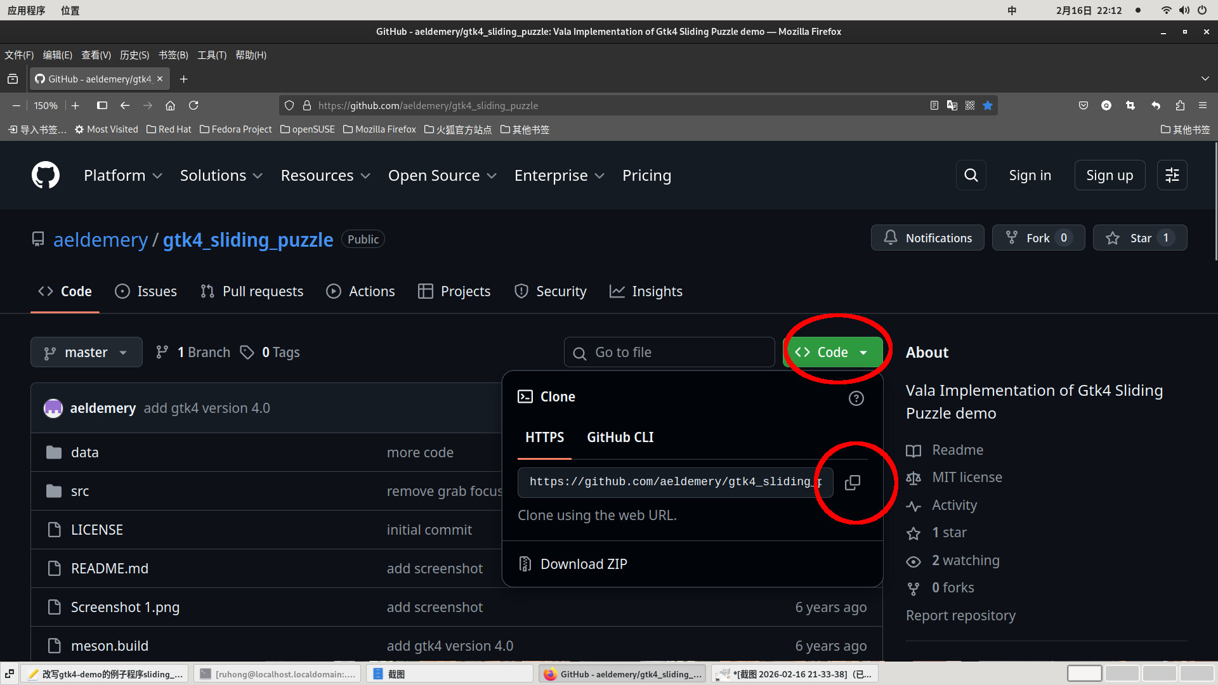Image resolution: width=1218 pixels, height=685 pixels.
Task: Click the Download ZIP link
Action: pyautogui.click(x=583, y=564)
